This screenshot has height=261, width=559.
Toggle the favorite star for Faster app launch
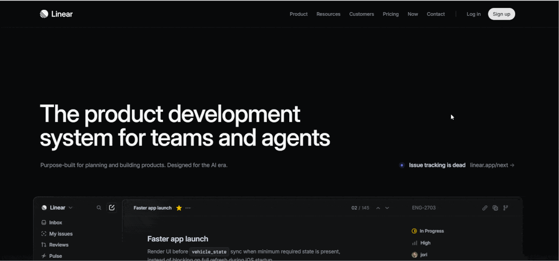(179, 208)
